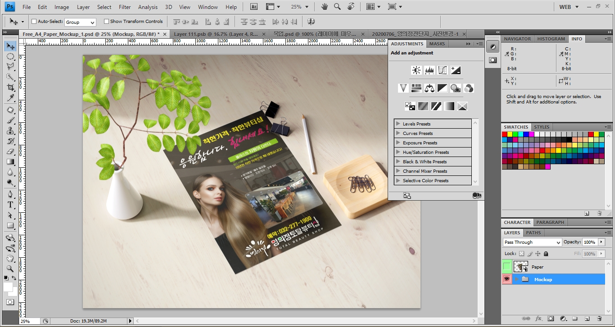The height and width of the screenshot is (327, 615).
Task: Select the Brush tool
Action: tap(10, 121)
